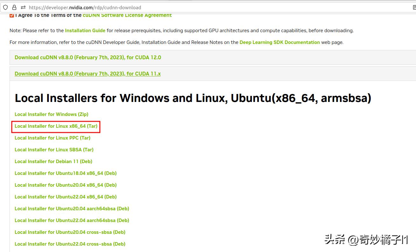Viewport: 416px width, 252px height.
Task: Download the Local Installer for Windows (Zip)
Action: pos(51,114)
